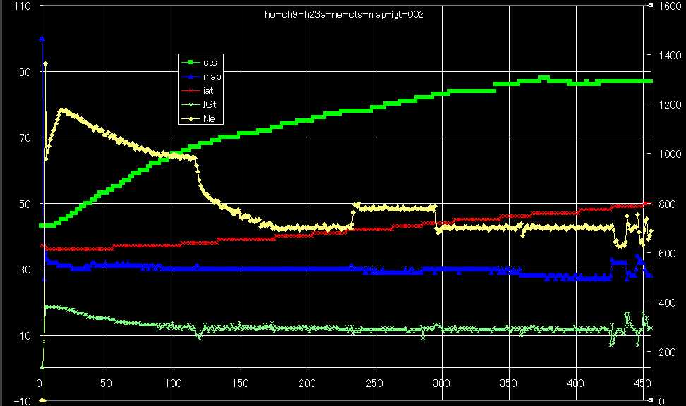Select the light green IGt legend marker

[191, 104]
